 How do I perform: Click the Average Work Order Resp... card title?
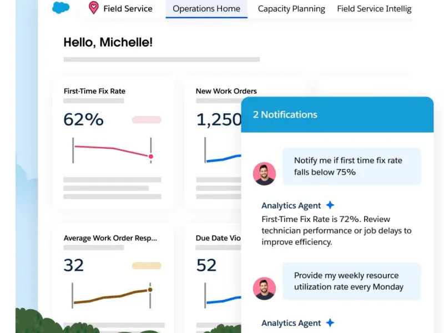click(x=110, y=238)
